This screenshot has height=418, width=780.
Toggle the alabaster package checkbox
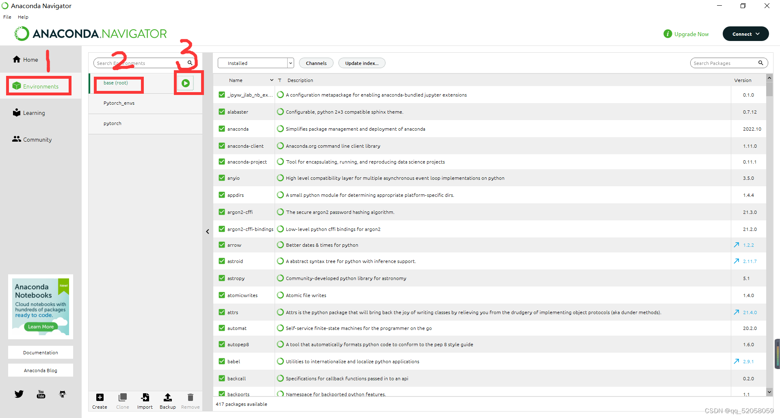tap(222, 112)
